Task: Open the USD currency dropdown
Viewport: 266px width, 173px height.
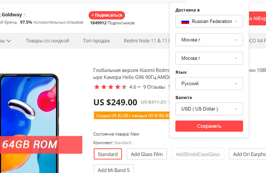Action: 209,109
